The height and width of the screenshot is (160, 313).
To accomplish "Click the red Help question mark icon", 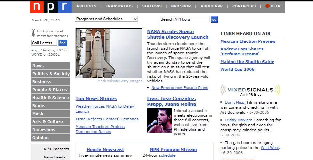I will click(x=267, y=6).
